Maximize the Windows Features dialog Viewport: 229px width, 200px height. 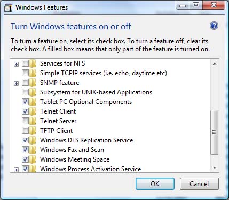[x=196, y=5]
